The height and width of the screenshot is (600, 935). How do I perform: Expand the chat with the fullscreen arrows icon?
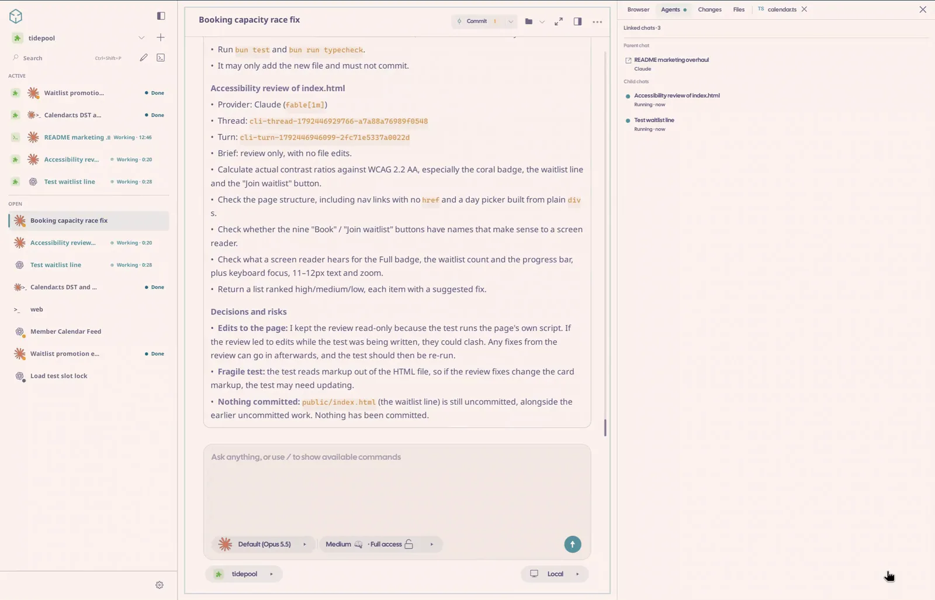(559, 21)
